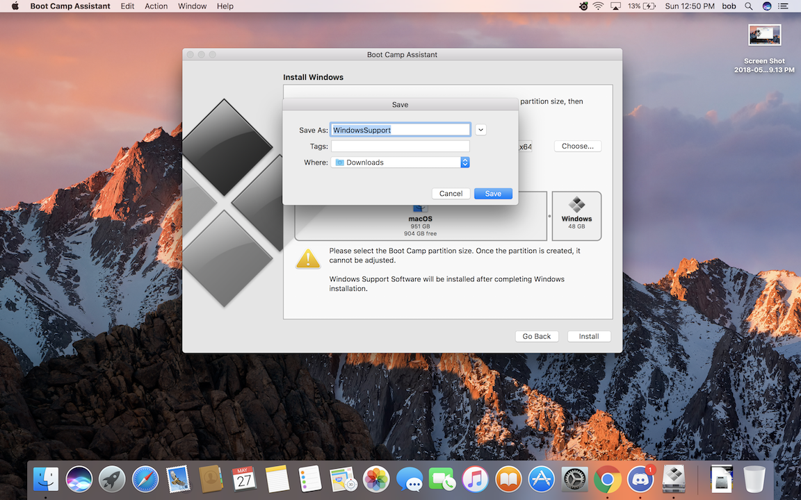This screenshot has height=500, width=801.
Task: Open the Where Downloads popup
Action: tap(400, 162)
